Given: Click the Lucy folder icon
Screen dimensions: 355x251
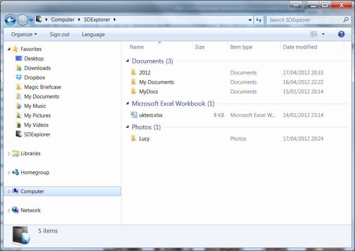Looking at the screenshot, I should tap(133, 138).
